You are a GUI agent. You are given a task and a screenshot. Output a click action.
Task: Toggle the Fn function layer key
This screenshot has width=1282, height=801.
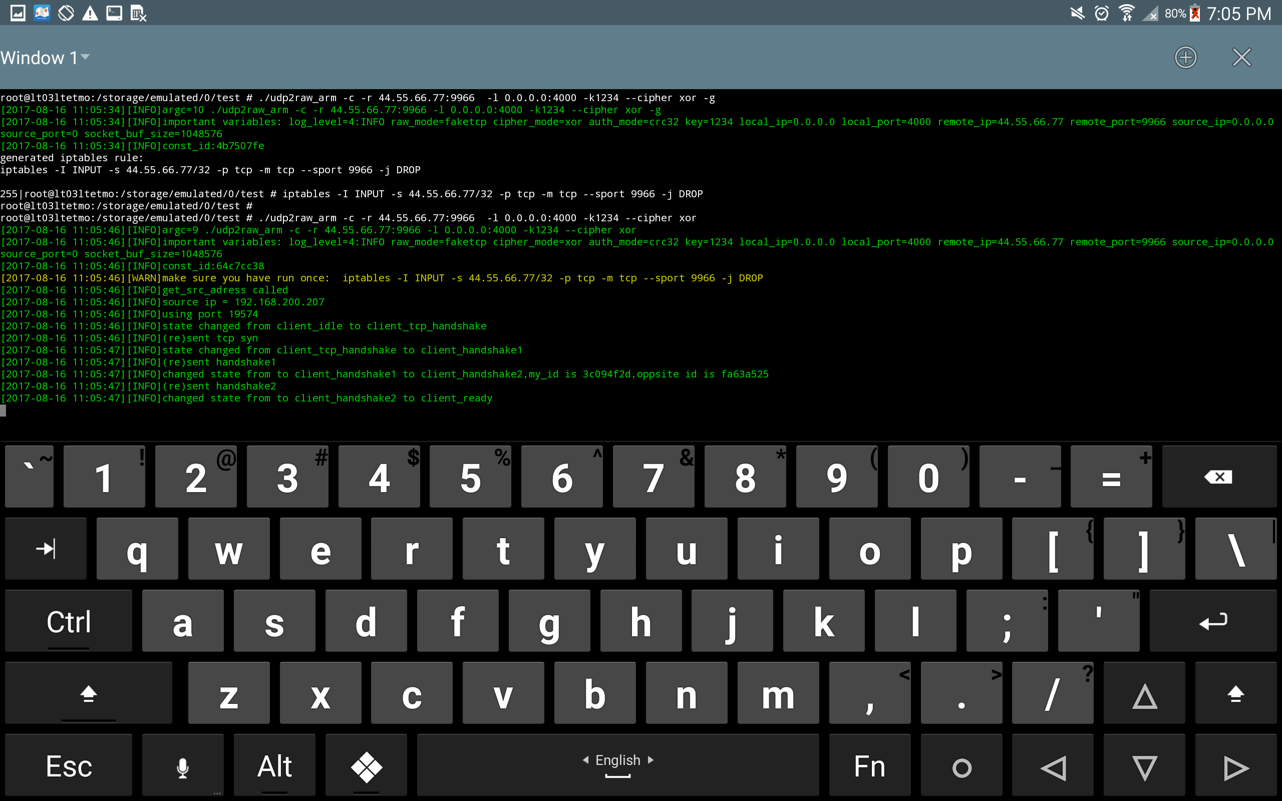click(x=869, y=766)
